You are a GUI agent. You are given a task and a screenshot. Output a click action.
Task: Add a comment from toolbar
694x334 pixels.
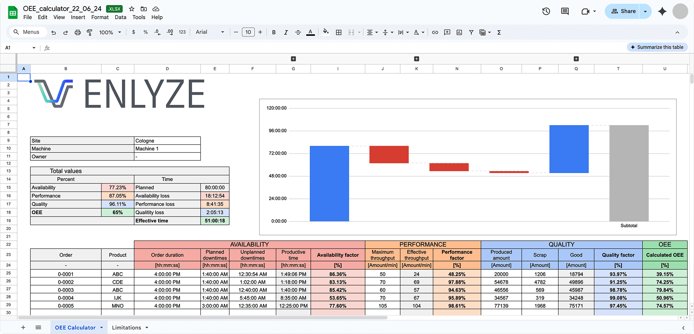(x=447, y=32)
